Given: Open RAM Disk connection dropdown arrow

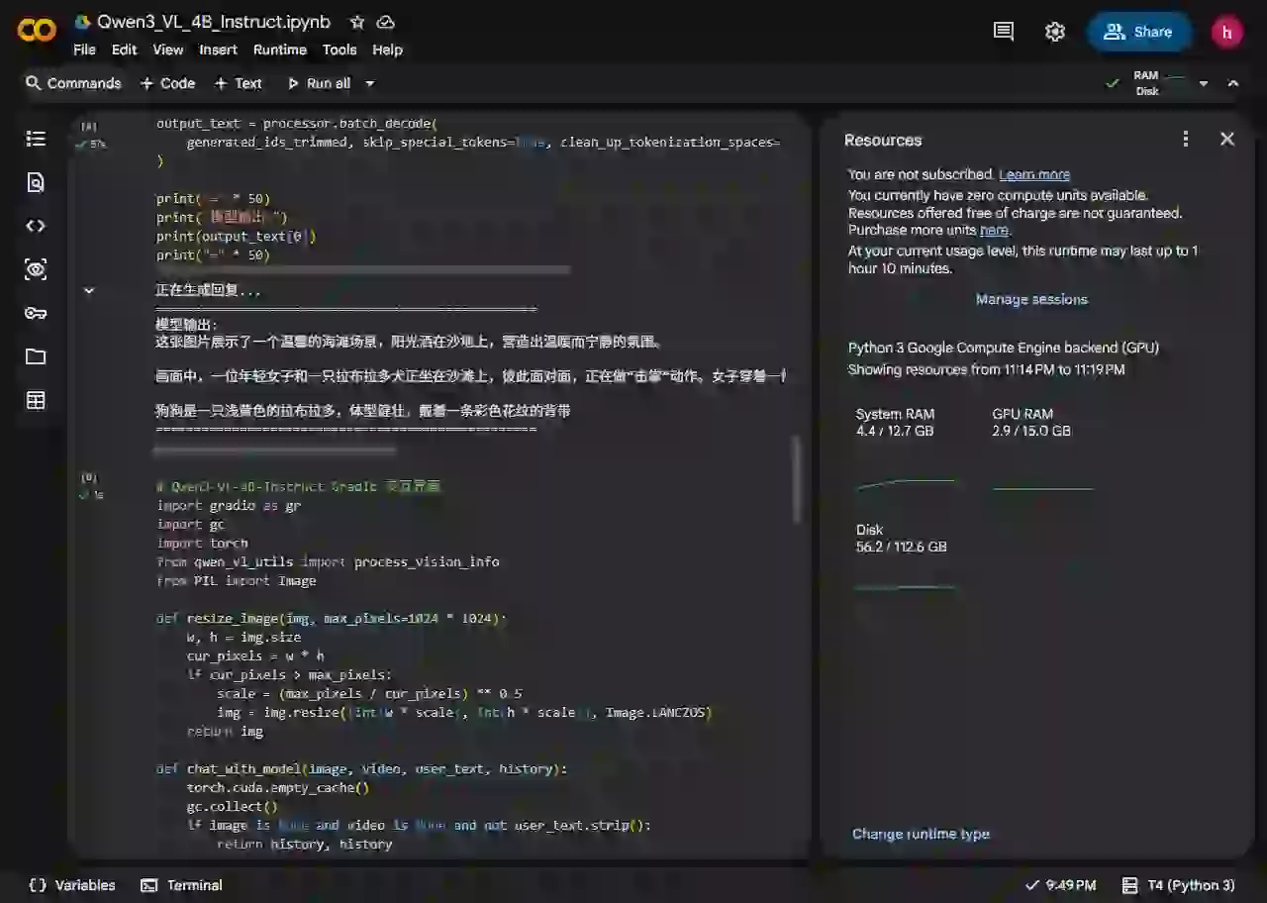Looking at the screenshot, I should [x=1204, y=83].
